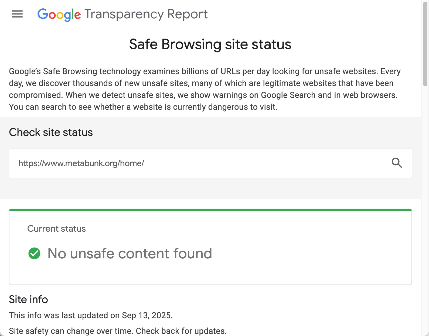Click the colorful Google logo
Image resolution: width=429 pixels, height=336 pixels.
(x=59, y=15)
